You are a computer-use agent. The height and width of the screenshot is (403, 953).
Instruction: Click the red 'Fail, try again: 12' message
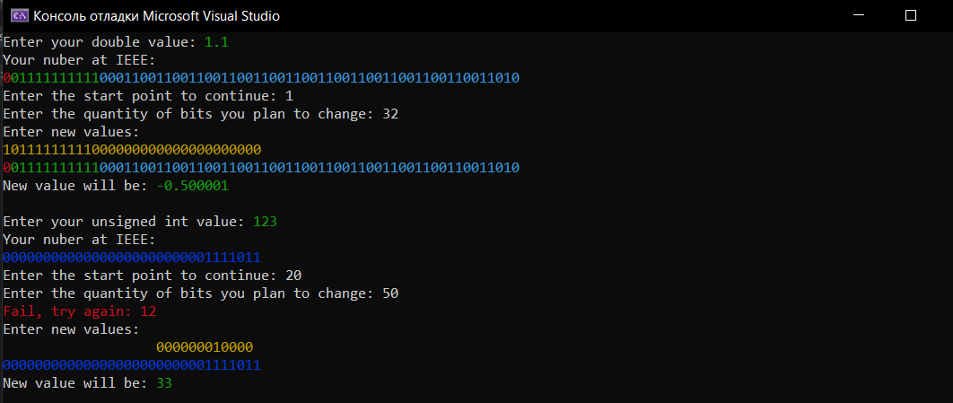click(x=80, y=311)
